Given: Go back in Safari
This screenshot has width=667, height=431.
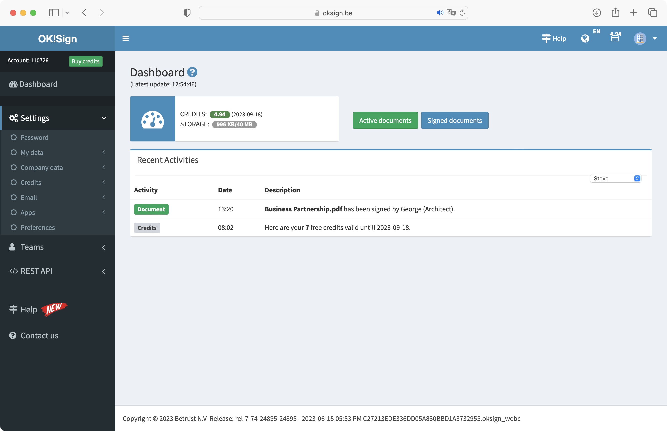Looking at the screenshot, I should pyautogui.click(x=84, y=13).
